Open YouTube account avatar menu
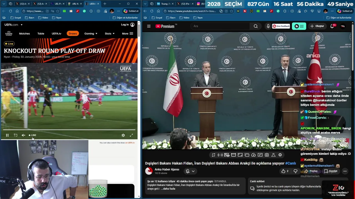Image resolution: width=355 pixels, height=199 pixels. pos(343,26)
